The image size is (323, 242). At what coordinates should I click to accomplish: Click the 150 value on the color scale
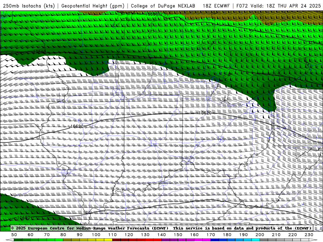[178, 235]
